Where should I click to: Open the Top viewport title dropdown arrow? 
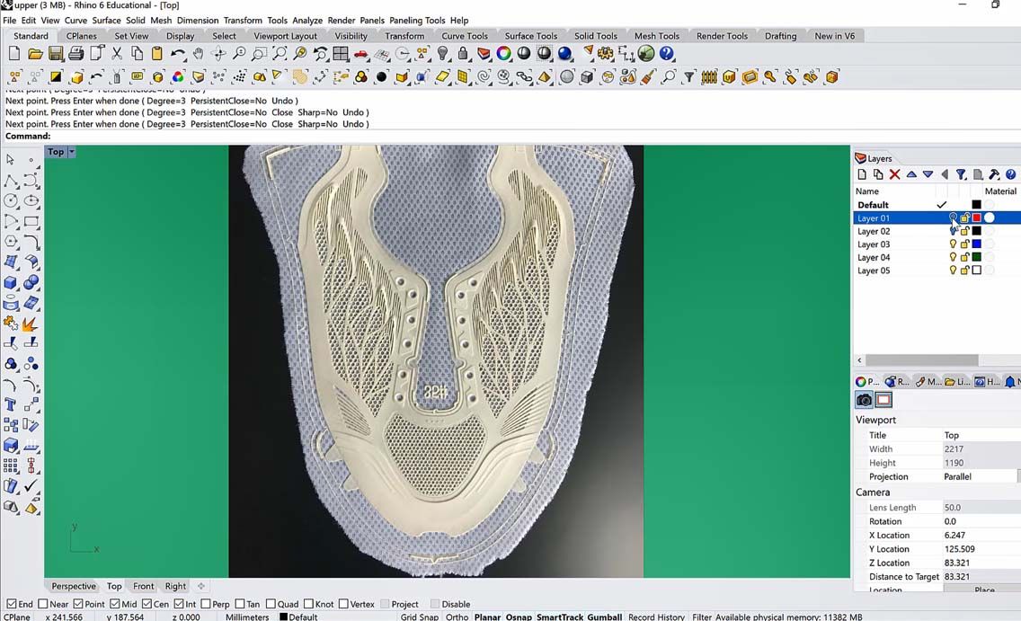coord(72,152)
